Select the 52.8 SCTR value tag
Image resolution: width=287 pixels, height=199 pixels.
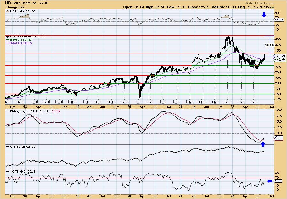(x=278, y=181)
